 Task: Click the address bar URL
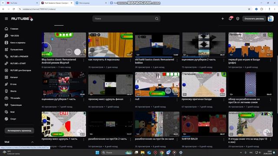[39, 9]
